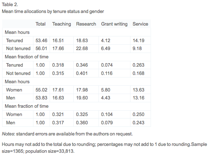Click the Women row label
Image resolution: width=220 pixels, height=156 pixels.
pos(14,90)
